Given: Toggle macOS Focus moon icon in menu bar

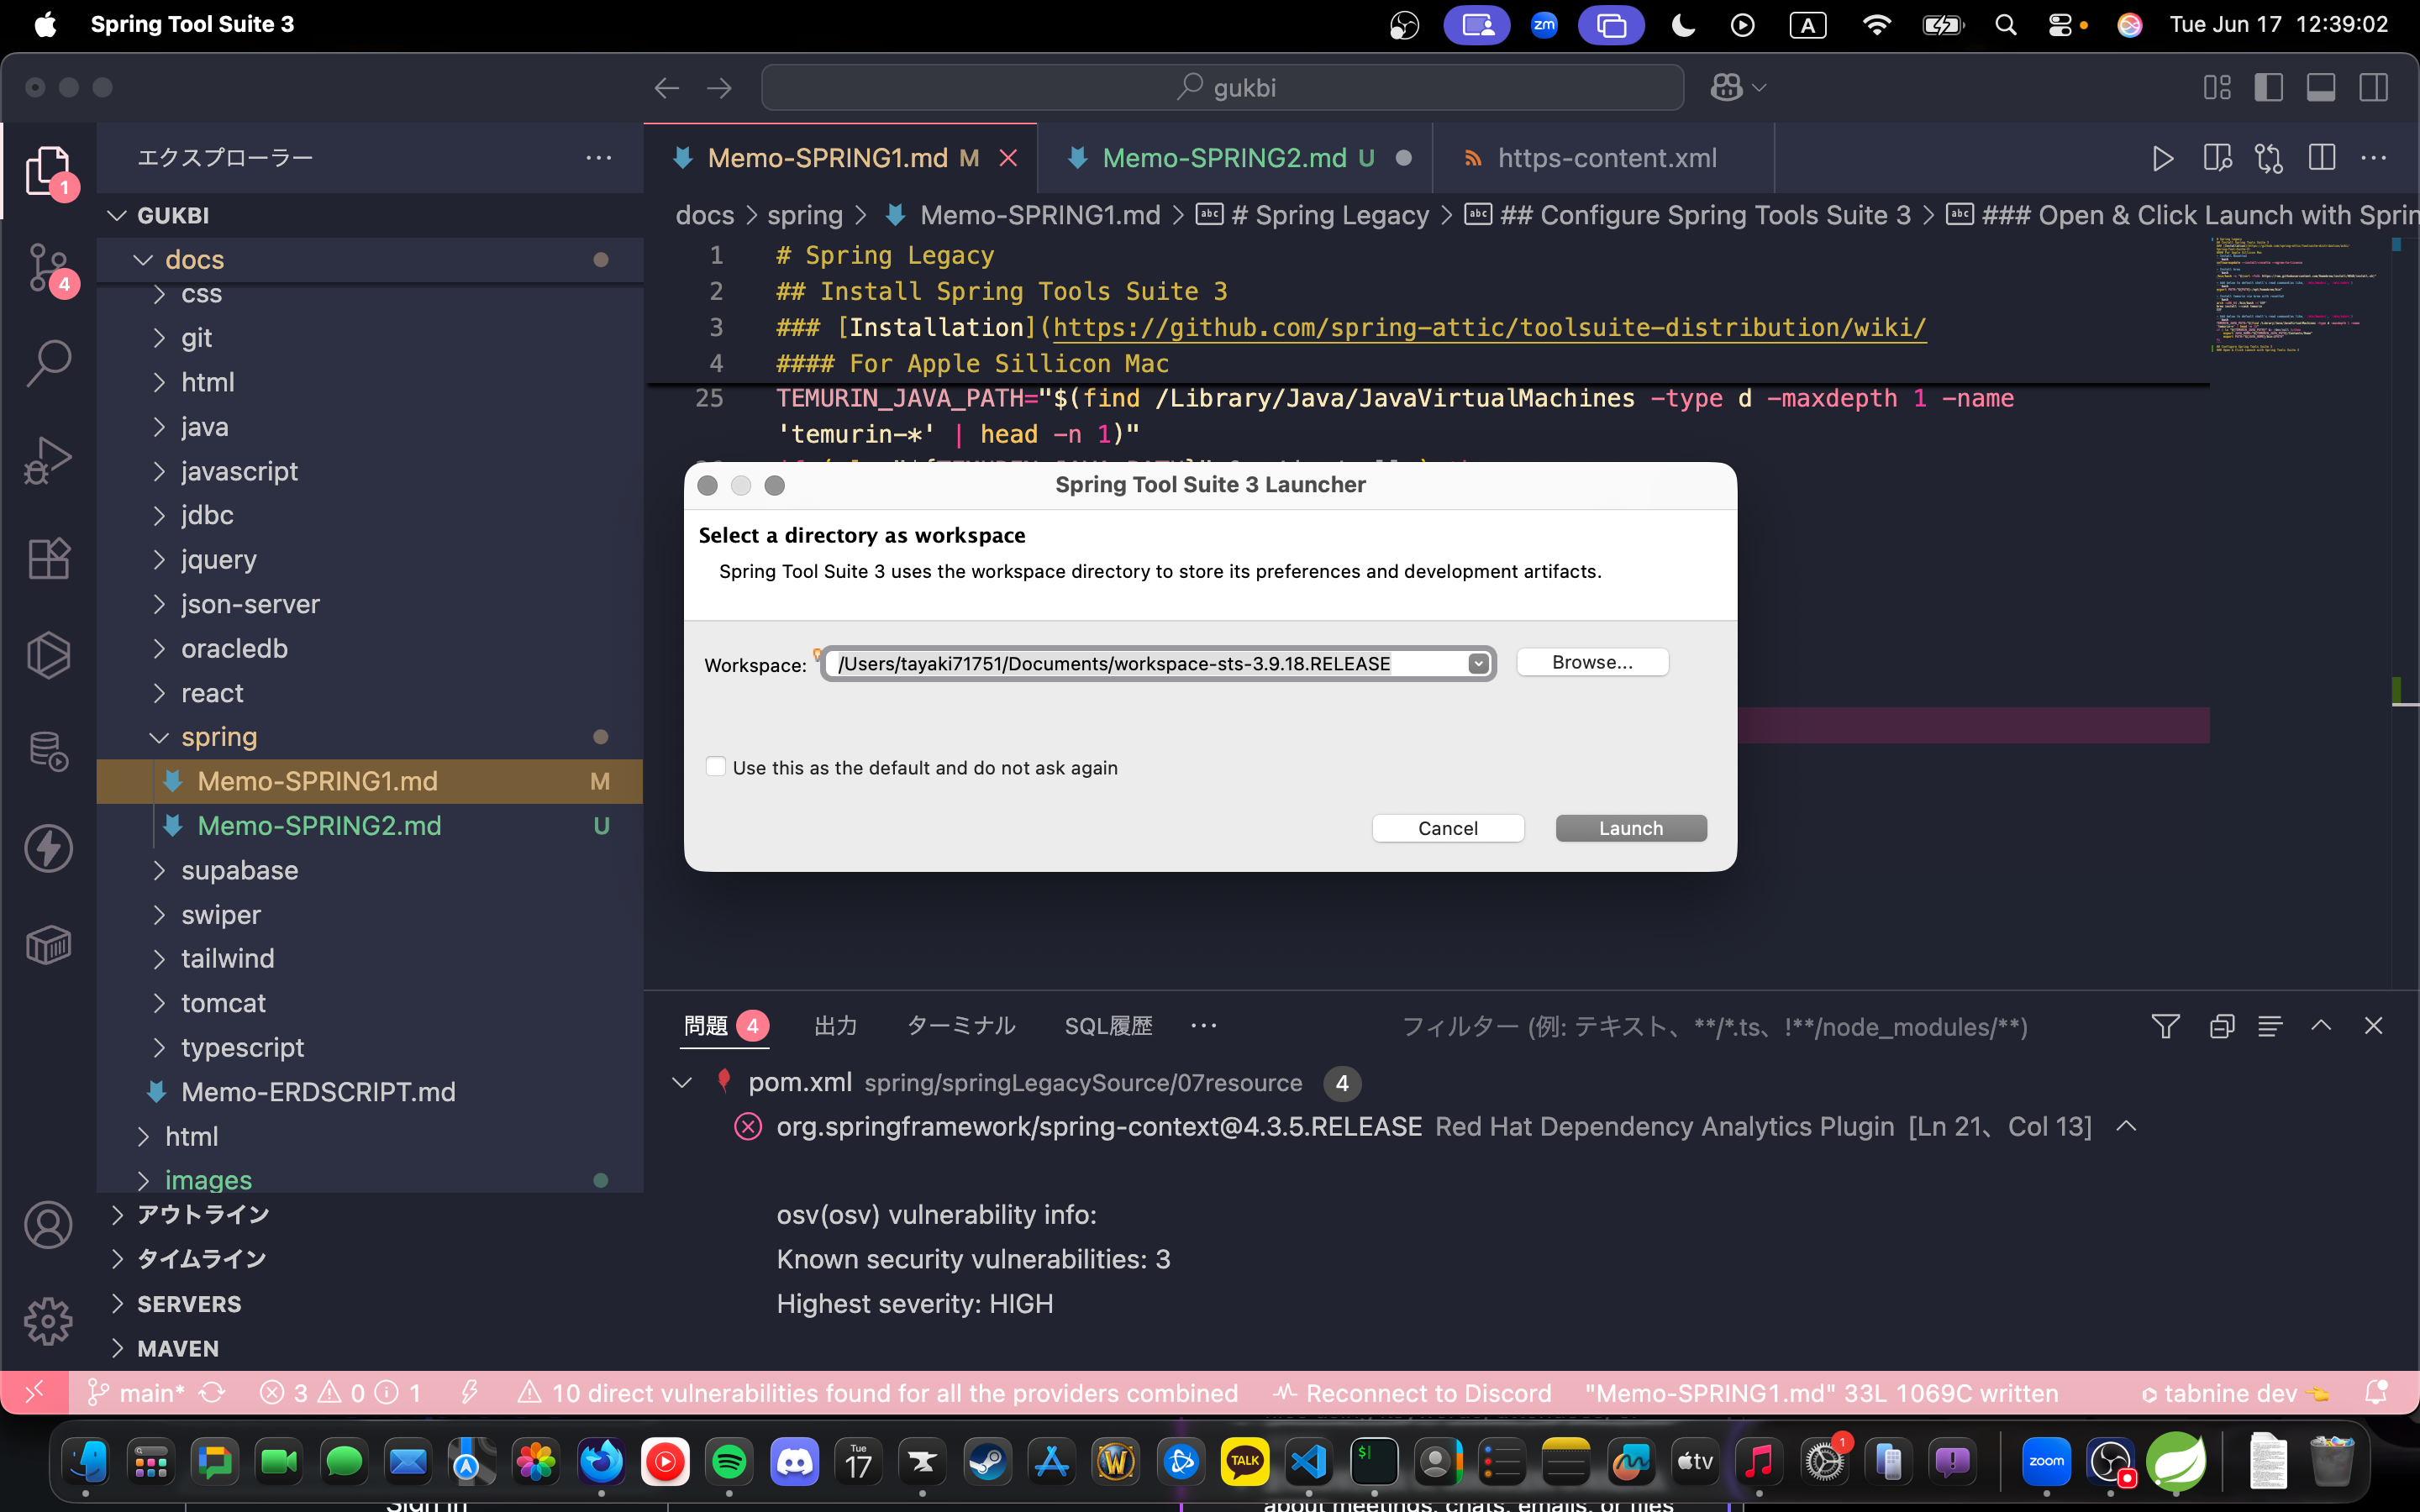Looking at the screenshot, I should click(x=1683, y=25).
